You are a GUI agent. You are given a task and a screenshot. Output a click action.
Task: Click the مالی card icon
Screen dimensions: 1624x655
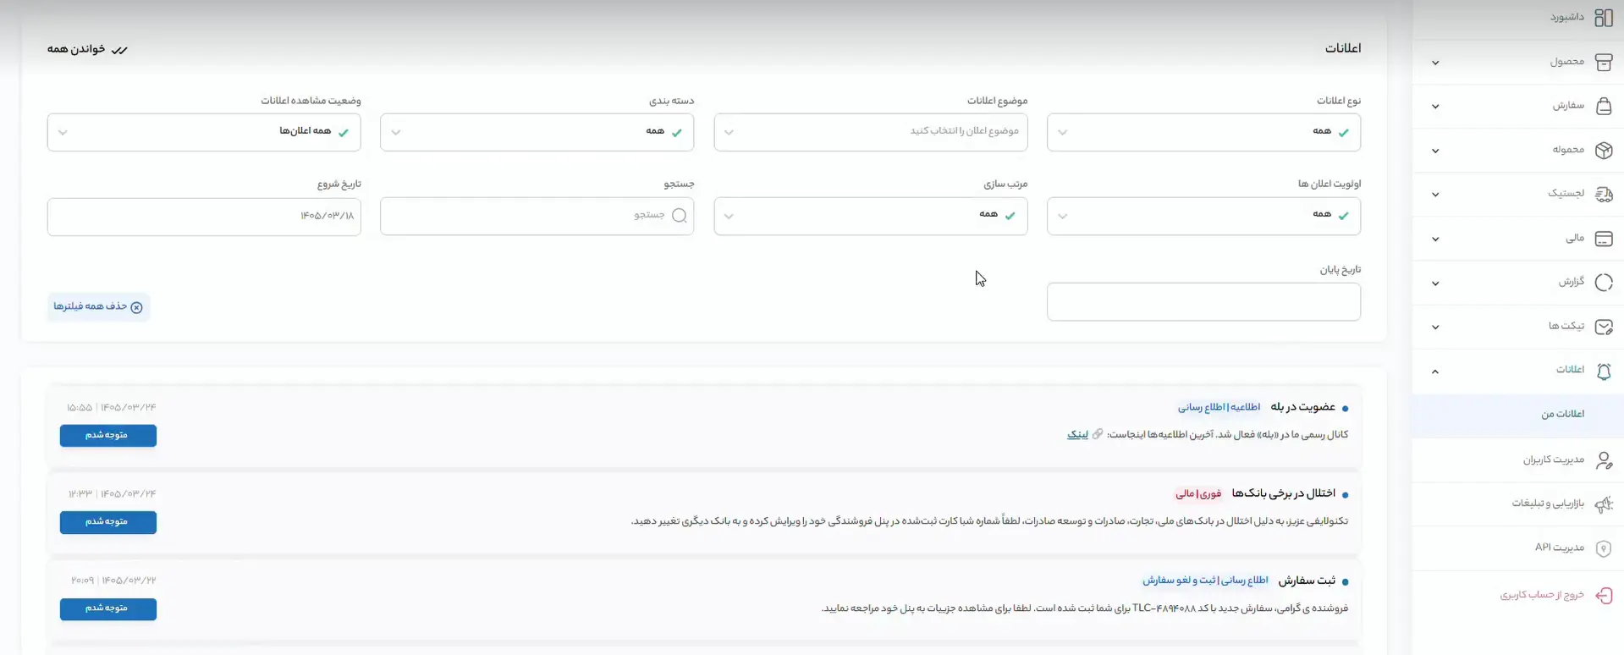1603,239
